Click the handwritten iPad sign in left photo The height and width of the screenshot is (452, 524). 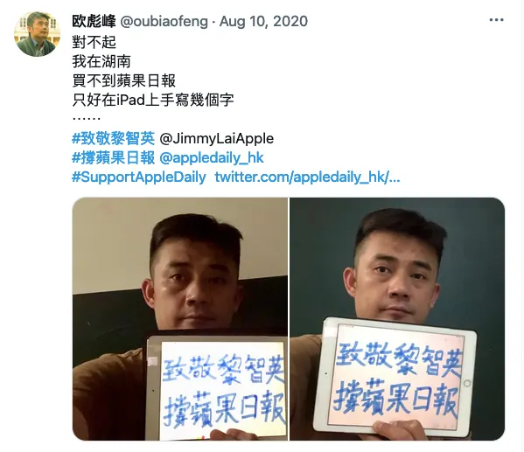216,387
